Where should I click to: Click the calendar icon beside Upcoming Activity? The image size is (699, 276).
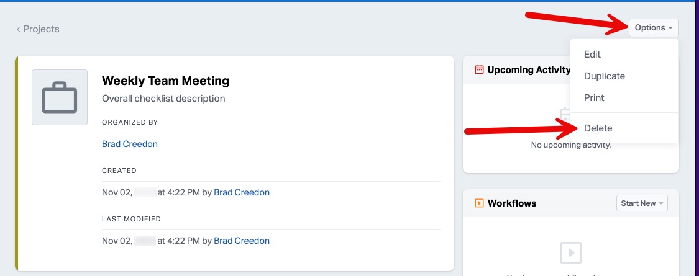coord(479,70)
